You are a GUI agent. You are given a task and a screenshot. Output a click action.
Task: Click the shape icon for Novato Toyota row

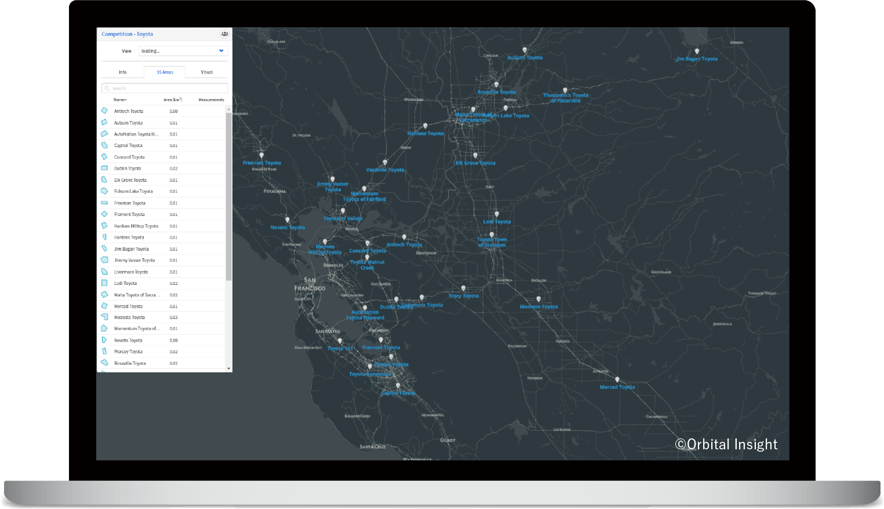pos(104,340)
